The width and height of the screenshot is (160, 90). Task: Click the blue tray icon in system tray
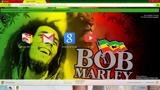(x=141, y=88)
